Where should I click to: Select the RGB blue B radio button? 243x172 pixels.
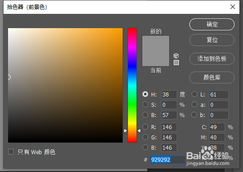[145, 147]
